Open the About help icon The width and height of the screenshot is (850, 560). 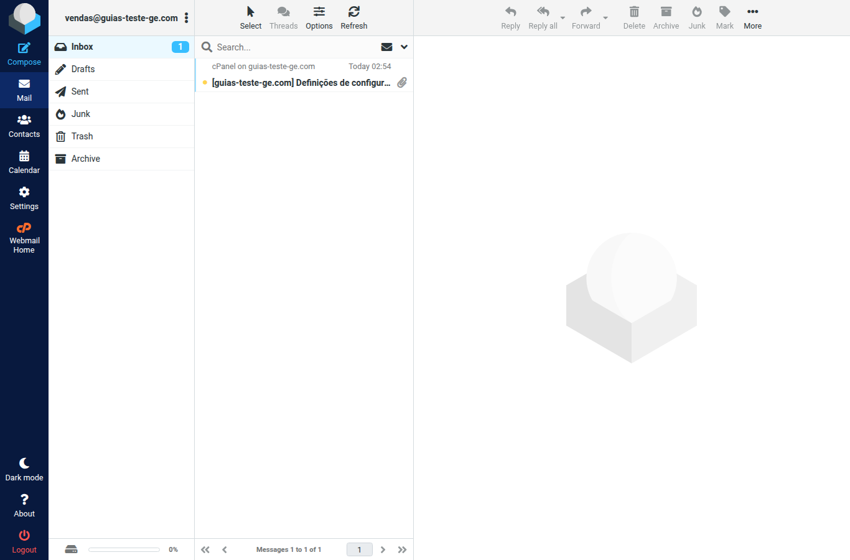[24, 506]
